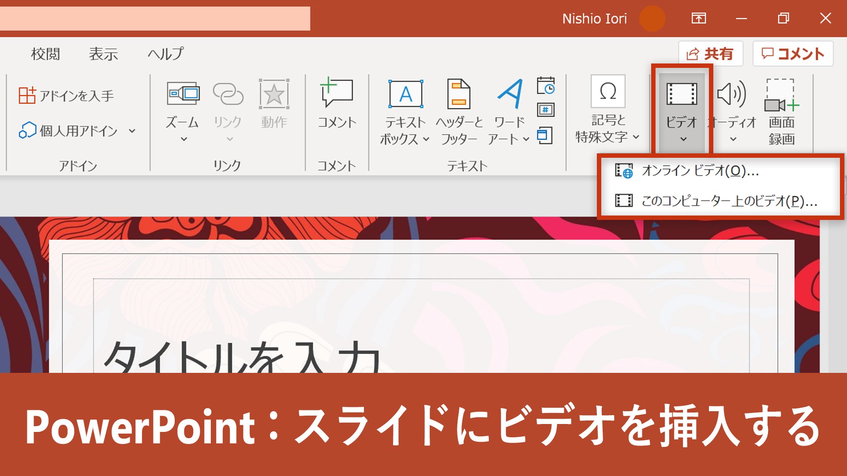Viewport: 847px width, 476px height.
Task: Select Video on This Computer (このコンピューター上のビデオ)
Action: tap(721, 201)
